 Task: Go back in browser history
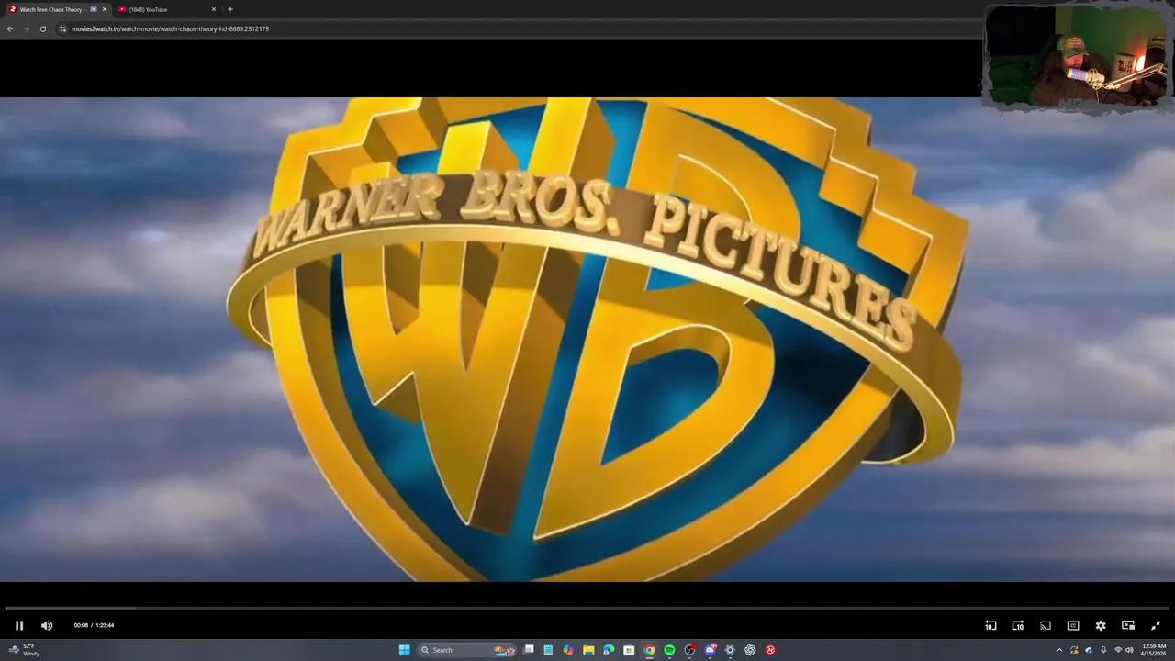[x=10, y=28]
